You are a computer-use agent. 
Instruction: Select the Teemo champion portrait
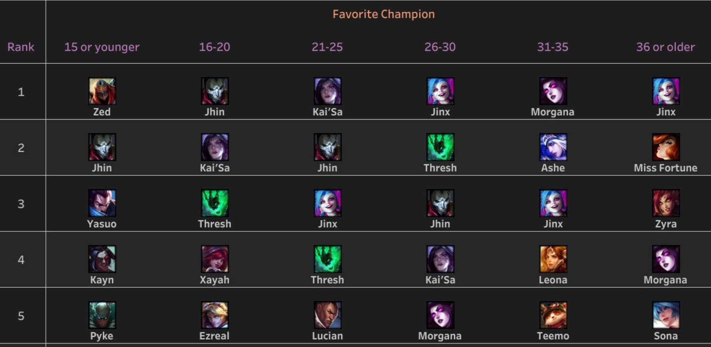point(553,315)
